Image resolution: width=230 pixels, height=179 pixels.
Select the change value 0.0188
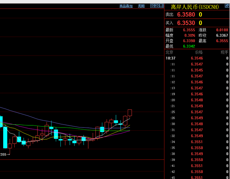pyautogui.click(x=222, y=30)
